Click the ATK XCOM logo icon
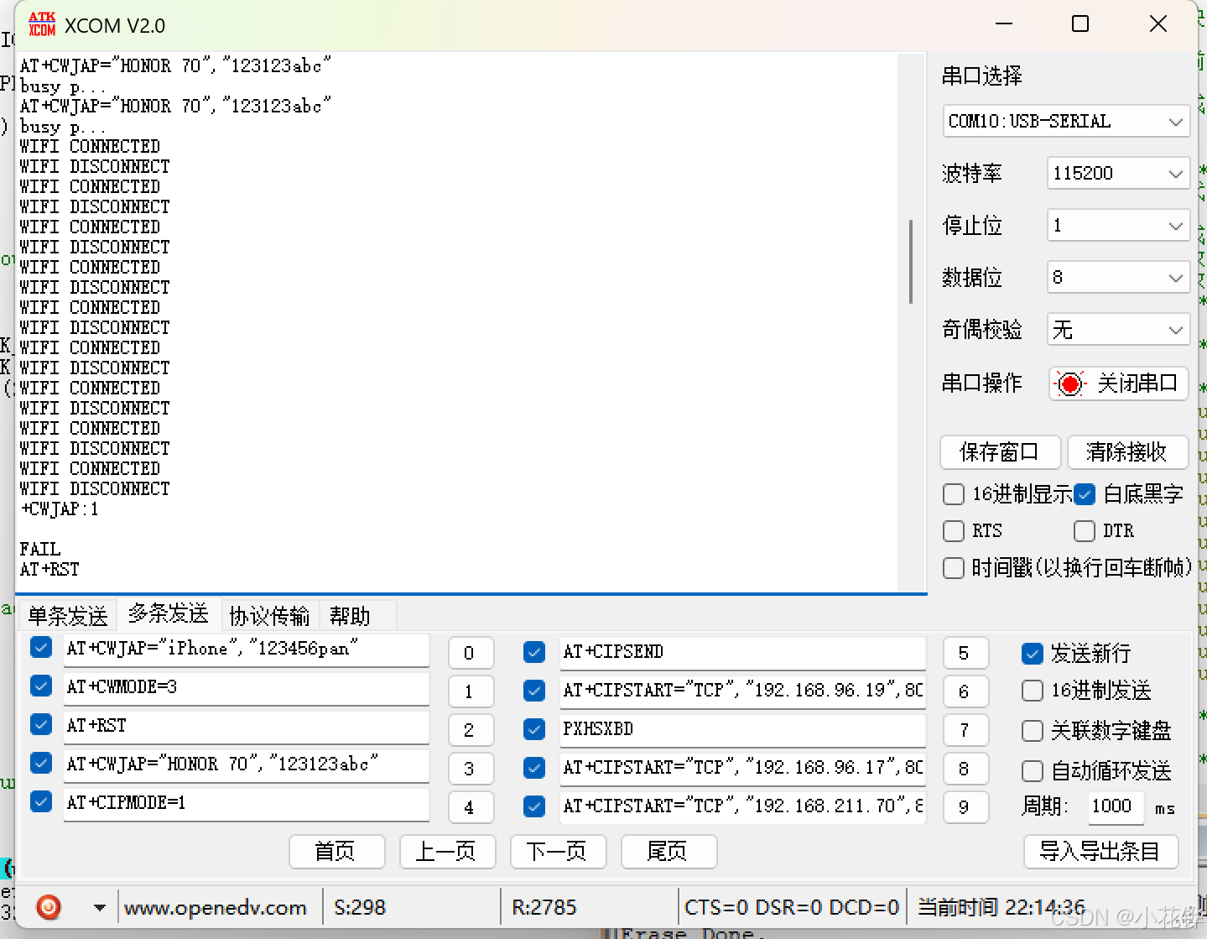The image size is (1207, 939). (41, 23)
